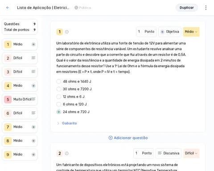
Task: Open the three-dot more options menu
Action: [x=206, y=8]
